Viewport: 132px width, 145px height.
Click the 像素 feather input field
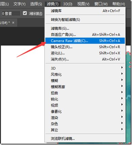click(11, 14)
